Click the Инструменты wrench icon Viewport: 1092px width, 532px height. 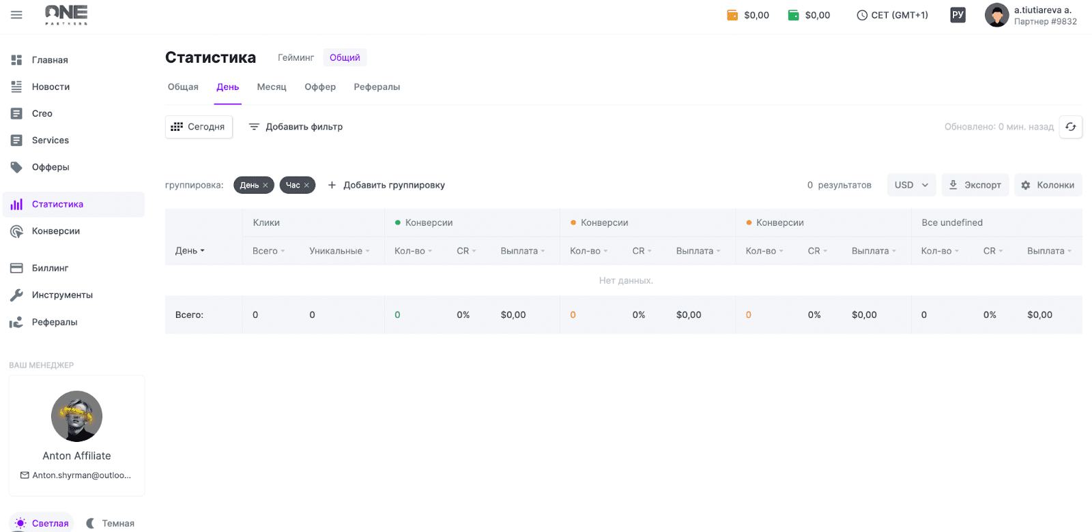point(16,295)
